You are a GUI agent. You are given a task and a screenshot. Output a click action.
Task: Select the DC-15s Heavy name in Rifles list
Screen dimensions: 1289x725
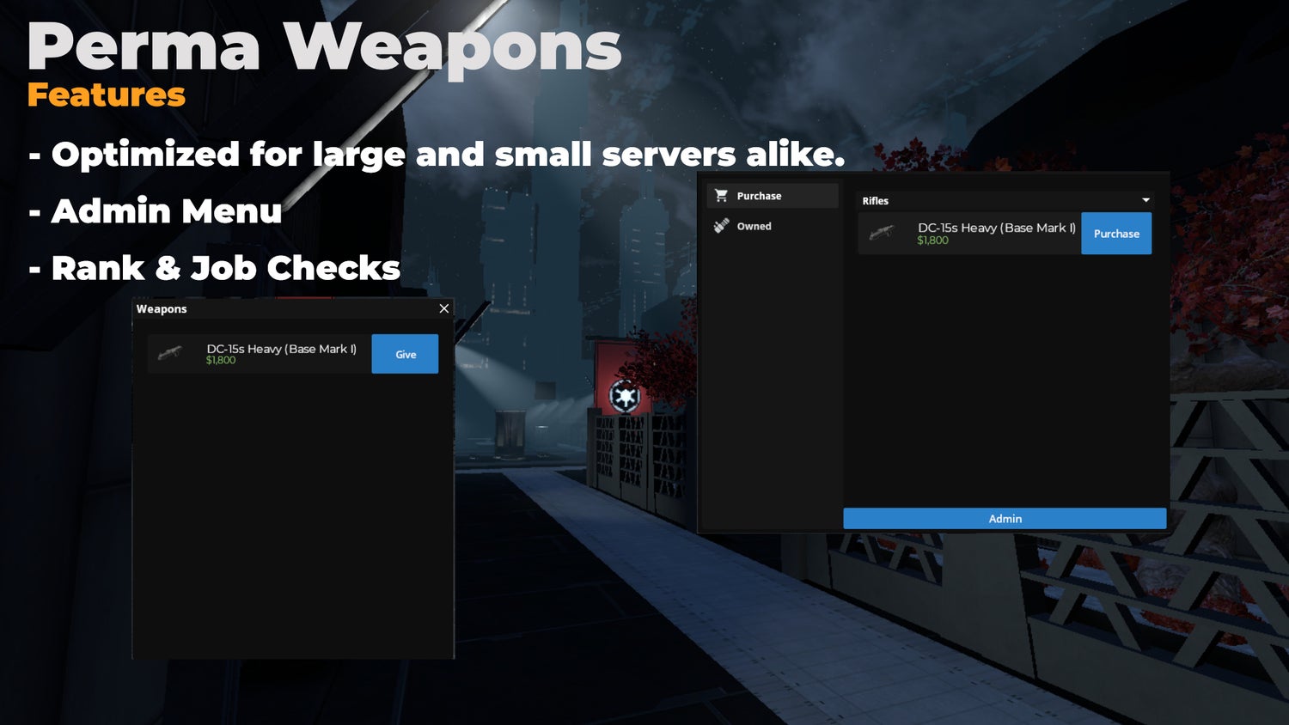pos(996,228)
